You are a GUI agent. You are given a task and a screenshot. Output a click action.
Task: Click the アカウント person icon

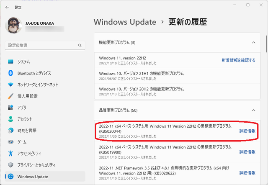(10, 119)
